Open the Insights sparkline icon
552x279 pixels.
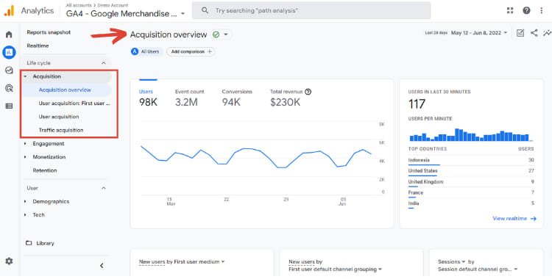pyautogui.click(x=547, y=33)
